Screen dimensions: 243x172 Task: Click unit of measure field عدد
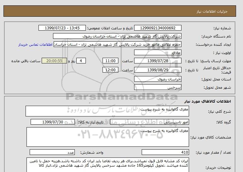(52, 152)
